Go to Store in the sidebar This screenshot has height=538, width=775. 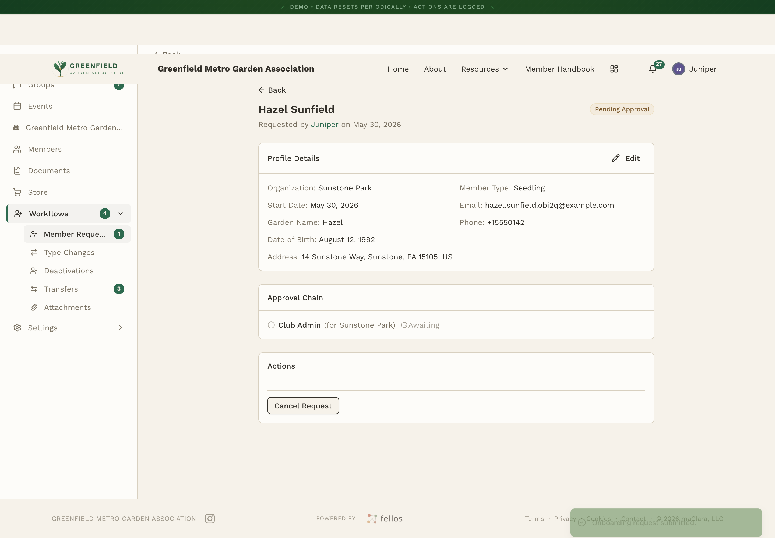[x=69, y=192]
